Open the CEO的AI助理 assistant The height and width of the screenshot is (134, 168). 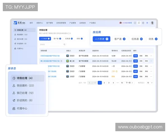[x=125, y=23]
